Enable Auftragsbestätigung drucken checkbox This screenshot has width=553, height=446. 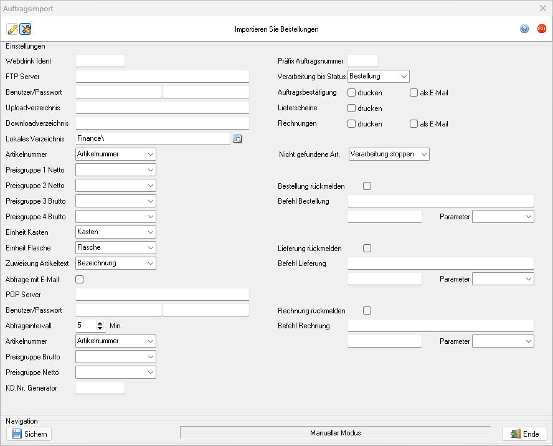(352, 93)
